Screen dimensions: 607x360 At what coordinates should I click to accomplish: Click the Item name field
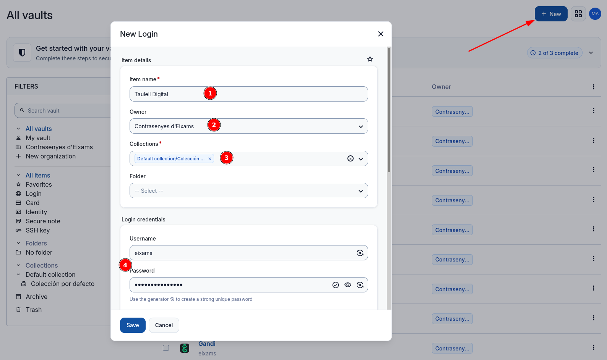[x=249, y=94]
